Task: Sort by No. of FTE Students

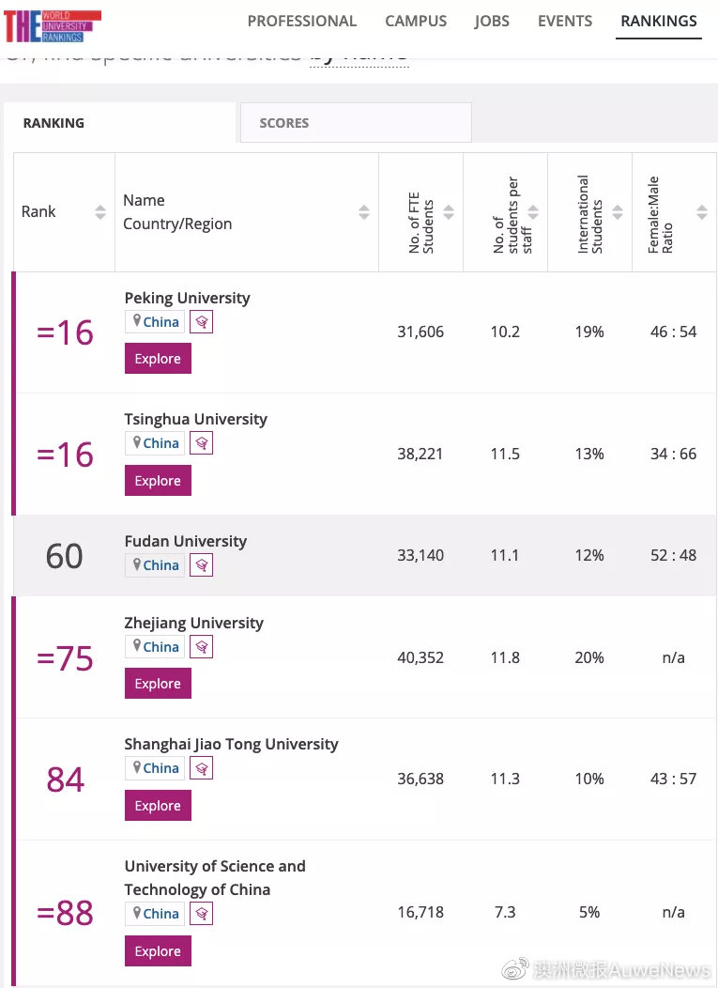Action: (449, 212)
